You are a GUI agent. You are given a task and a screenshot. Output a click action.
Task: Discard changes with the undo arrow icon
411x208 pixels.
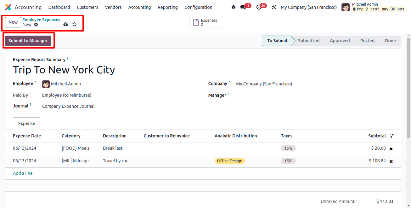(75, 24)
